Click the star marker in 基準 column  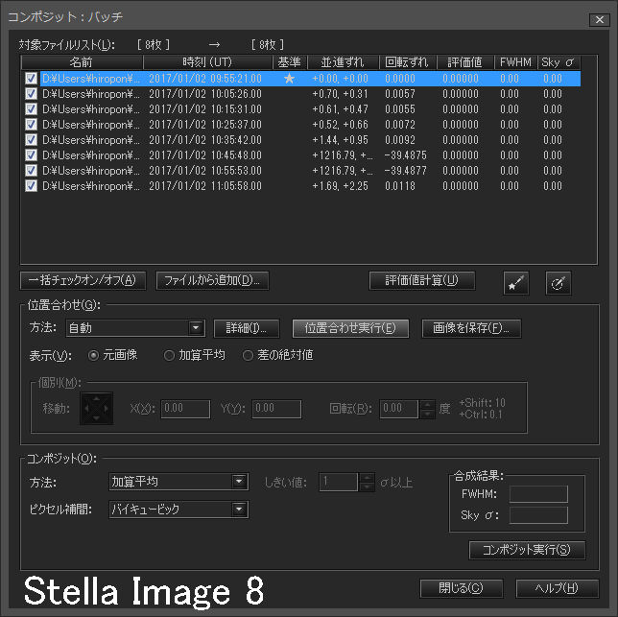click(289, 79)
